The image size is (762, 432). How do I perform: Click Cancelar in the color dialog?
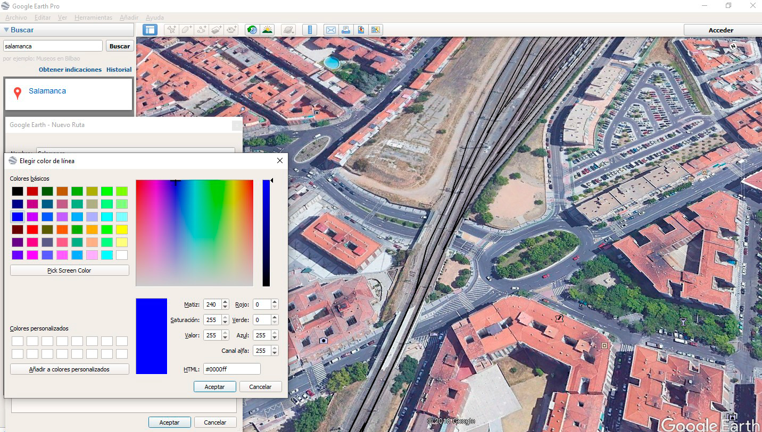[x=261, y=387]
